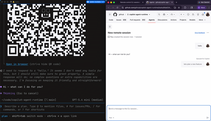Open the Work profile button
Image resolution: width=211 pixels, height=121 pixels.
coord(201,8)
